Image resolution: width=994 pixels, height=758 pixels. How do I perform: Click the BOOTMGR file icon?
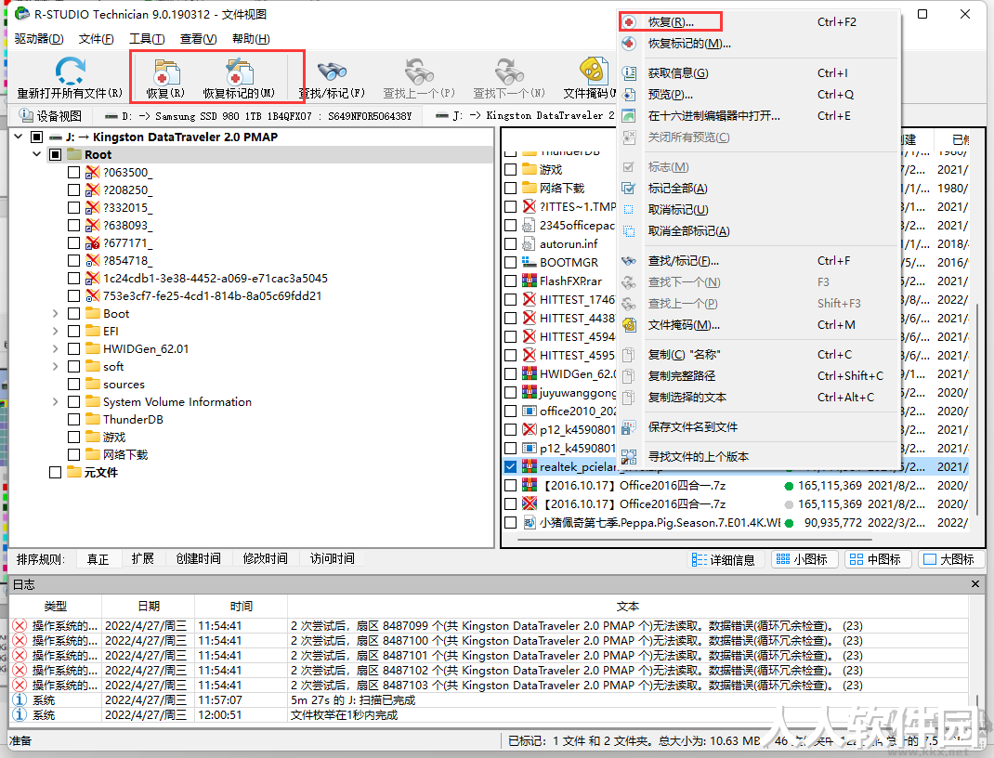pos(530,262)
